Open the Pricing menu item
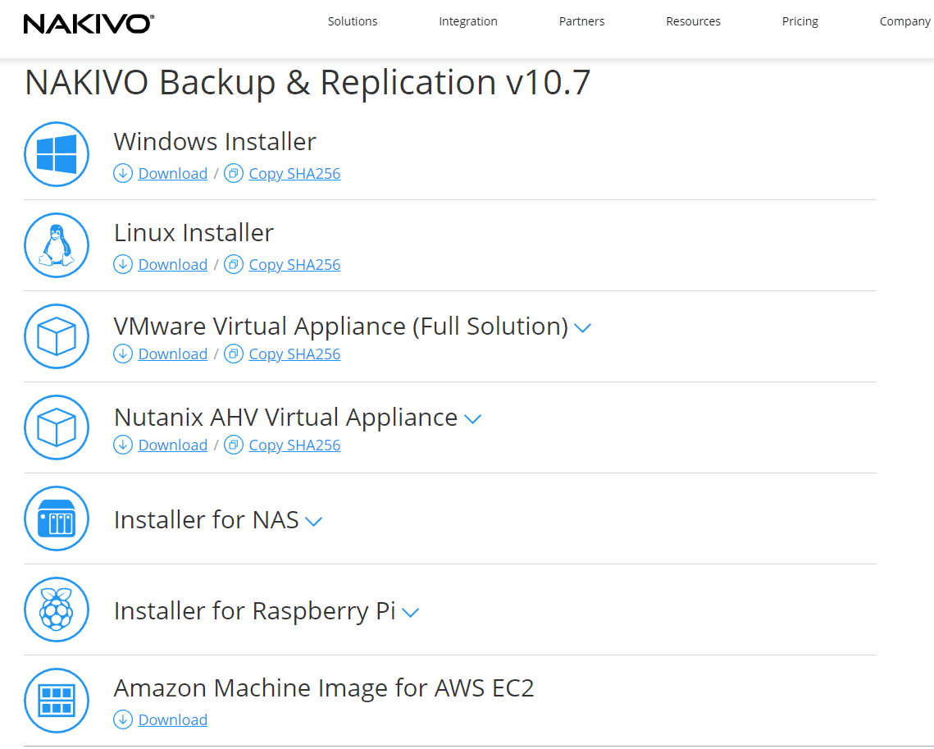Image resolution: width=934 pixels, height=749 pixels. [800, 21]
